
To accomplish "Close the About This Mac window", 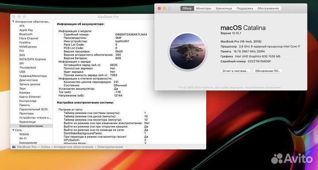I will [159, 8].
